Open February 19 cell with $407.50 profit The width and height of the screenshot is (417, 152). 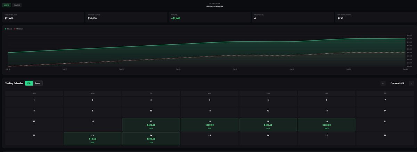[268, 125]
